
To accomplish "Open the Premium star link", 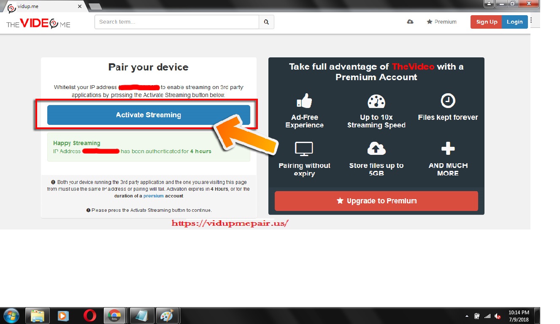I will 441,22.
